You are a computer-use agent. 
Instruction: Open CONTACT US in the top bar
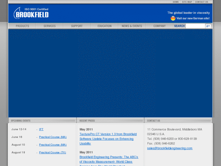[x=202, y=2]
